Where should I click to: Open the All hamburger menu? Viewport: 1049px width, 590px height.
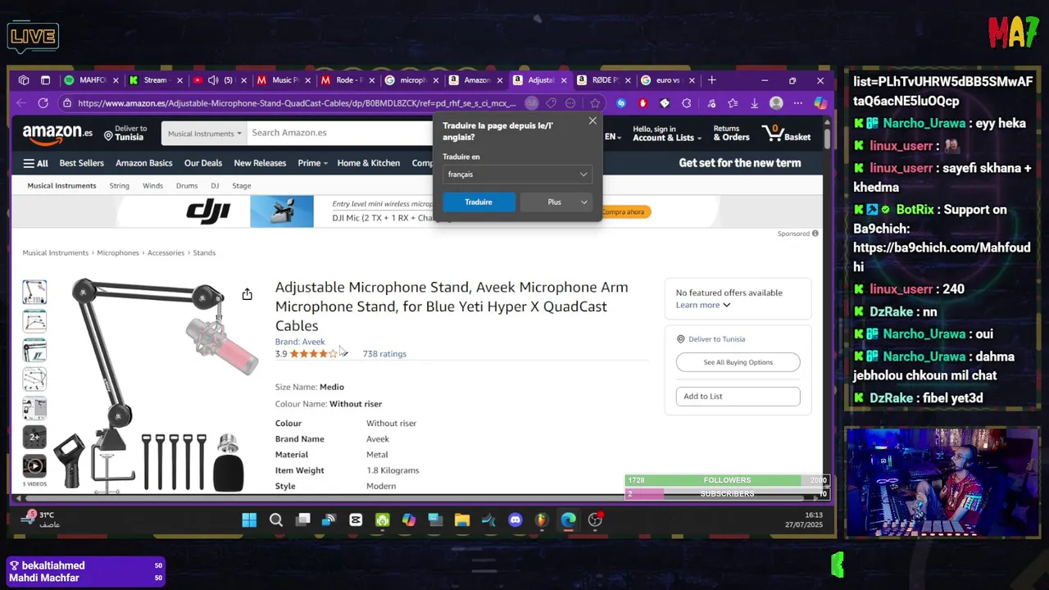tap(35, 163)
